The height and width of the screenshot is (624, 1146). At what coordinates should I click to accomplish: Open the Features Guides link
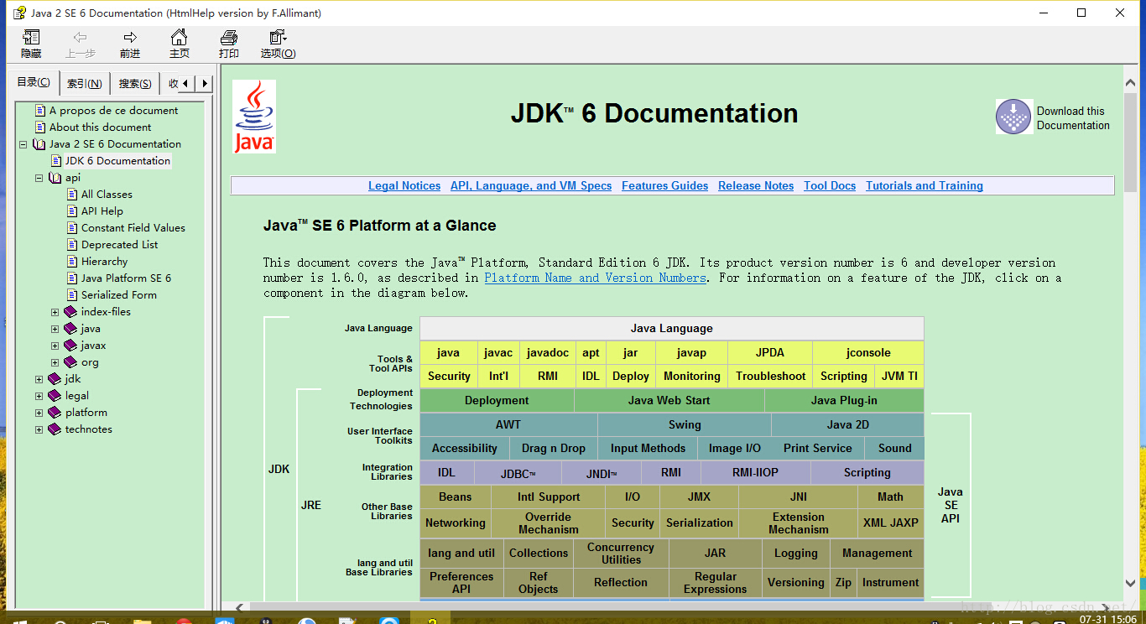pyautogui.click(x=664, y=186)
